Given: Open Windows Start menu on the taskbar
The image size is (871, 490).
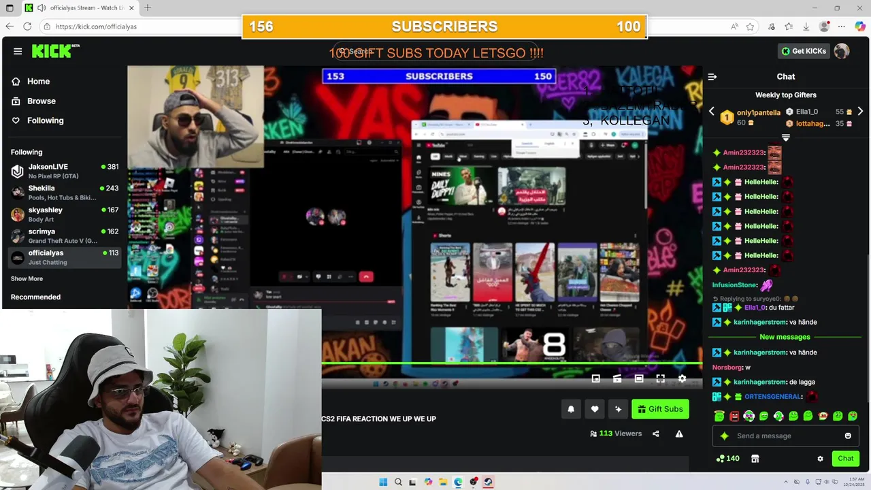Looking at the screenshot, I should (383, 482).
